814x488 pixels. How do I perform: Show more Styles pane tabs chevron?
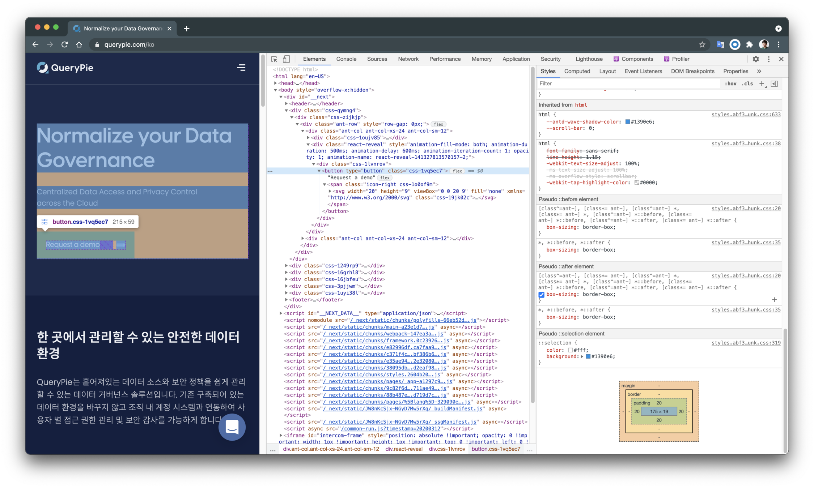click(759, 71)
